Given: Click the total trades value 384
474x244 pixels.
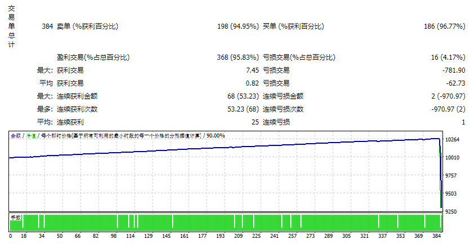Looking at the screenshot, I should point(47,26).
